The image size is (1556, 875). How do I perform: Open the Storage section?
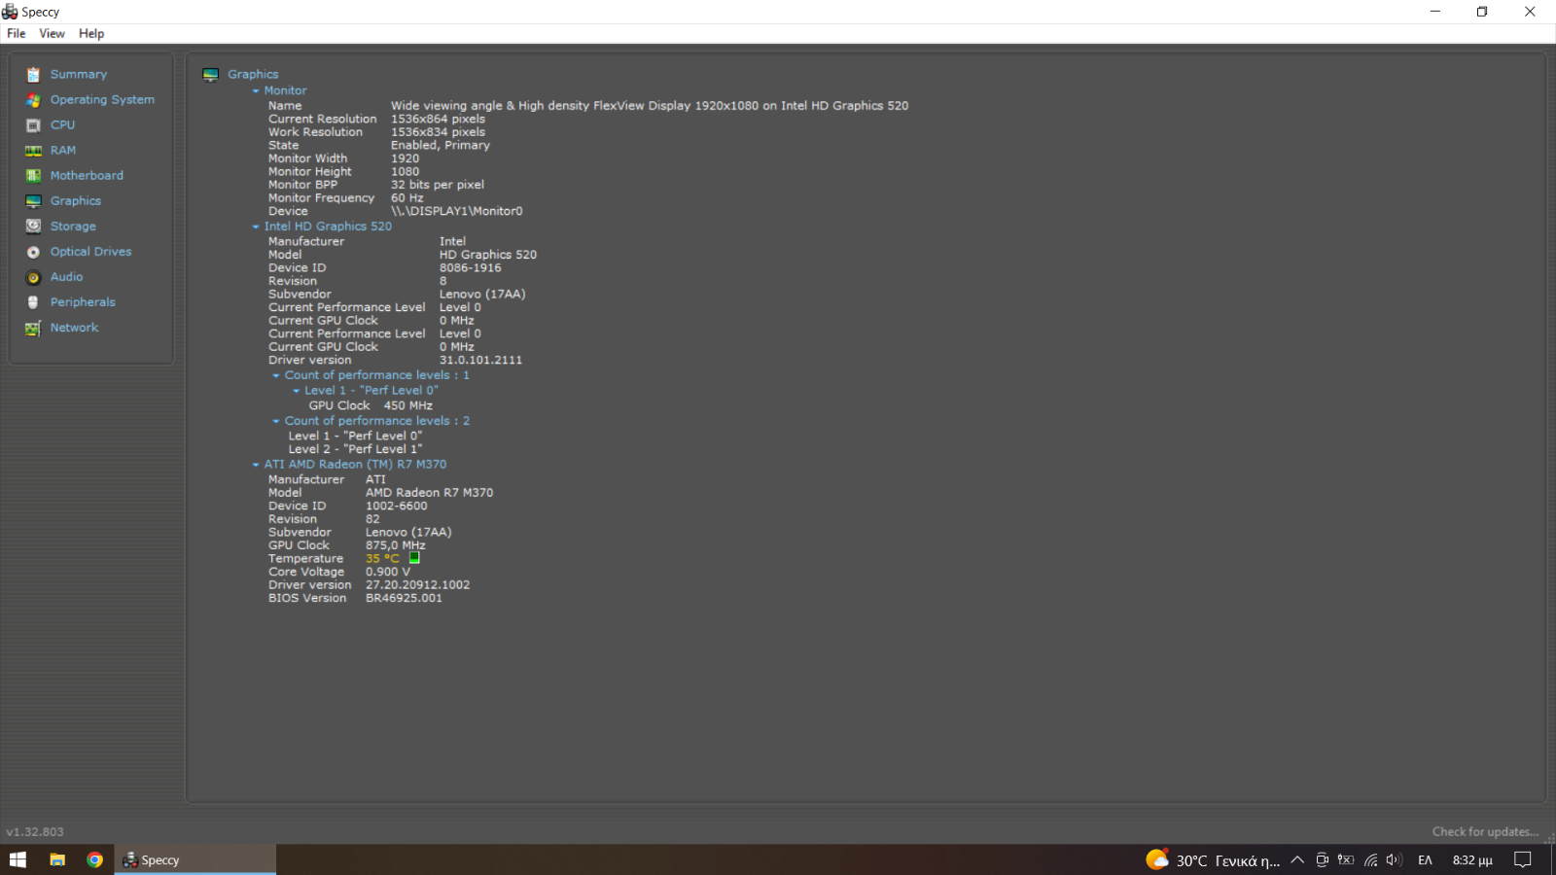tap(73, 227)
